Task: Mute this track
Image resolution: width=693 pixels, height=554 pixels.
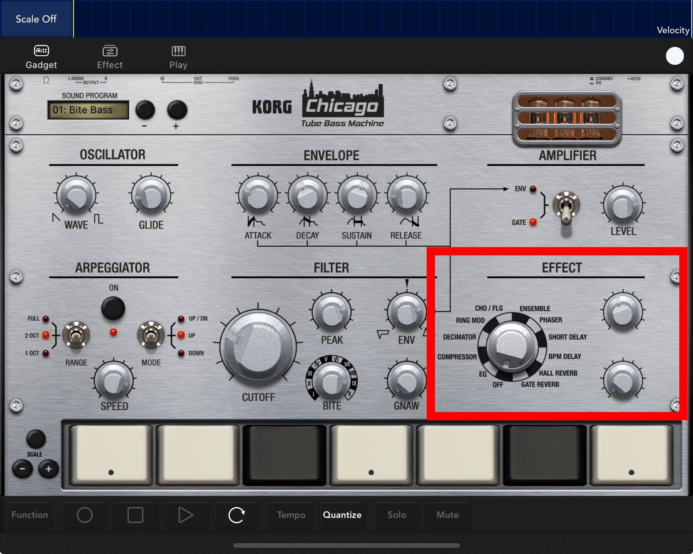Action: [447, 515]
